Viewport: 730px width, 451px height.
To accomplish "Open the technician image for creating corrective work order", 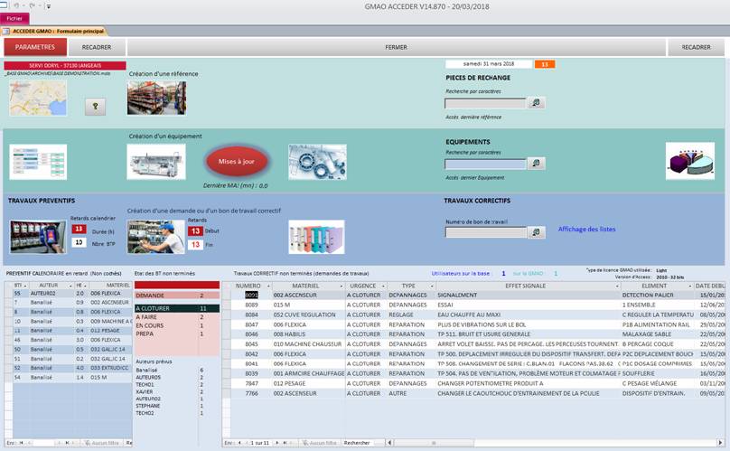I will [156, 237].
